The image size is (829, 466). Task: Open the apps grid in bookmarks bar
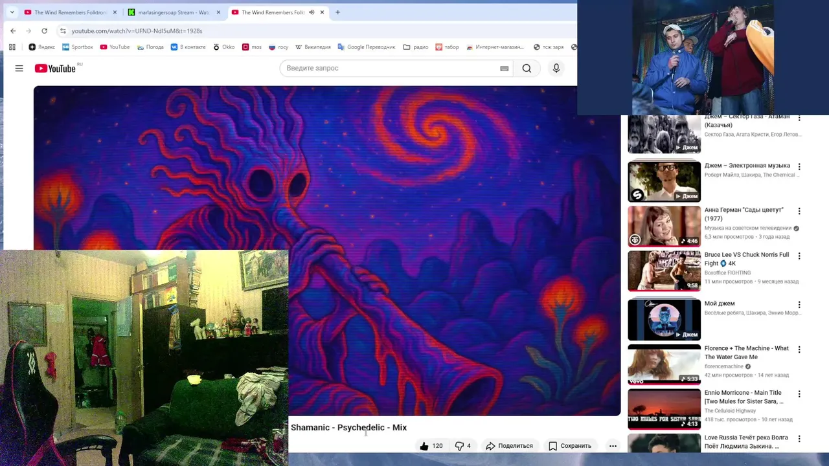(12, 47)
